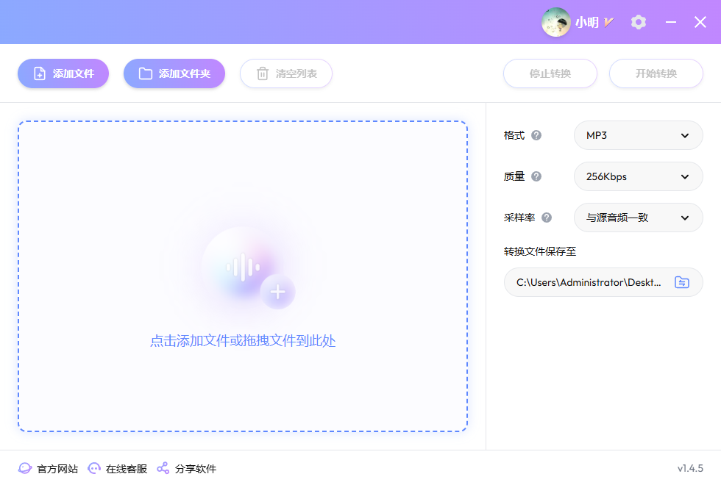Close the converter window
This screenshot has width=721, height=485.
coord(700,22)
